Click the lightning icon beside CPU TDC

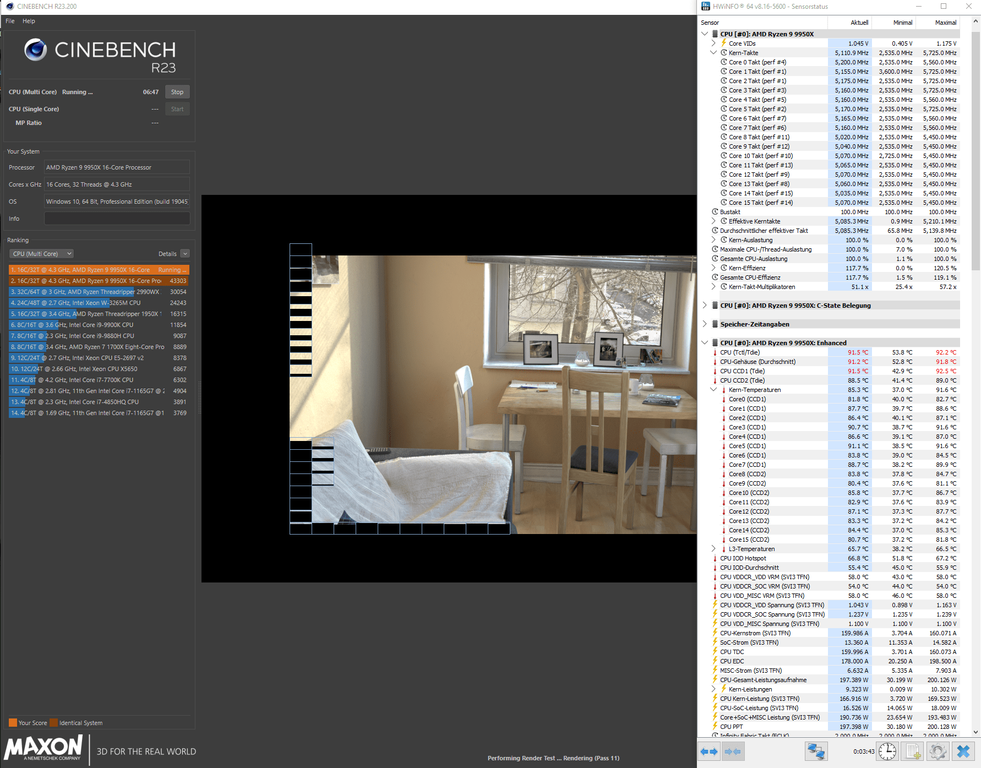(715, 652)
